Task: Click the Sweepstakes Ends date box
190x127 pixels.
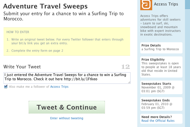Action: 161,104
